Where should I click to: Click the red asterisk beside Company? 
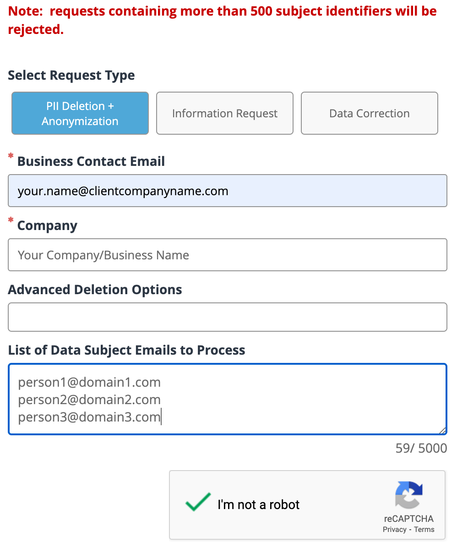pos(11,220)
